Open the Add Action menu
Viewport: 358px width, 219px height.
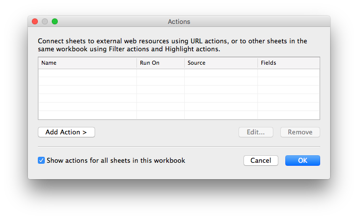[x=66, y=132]
